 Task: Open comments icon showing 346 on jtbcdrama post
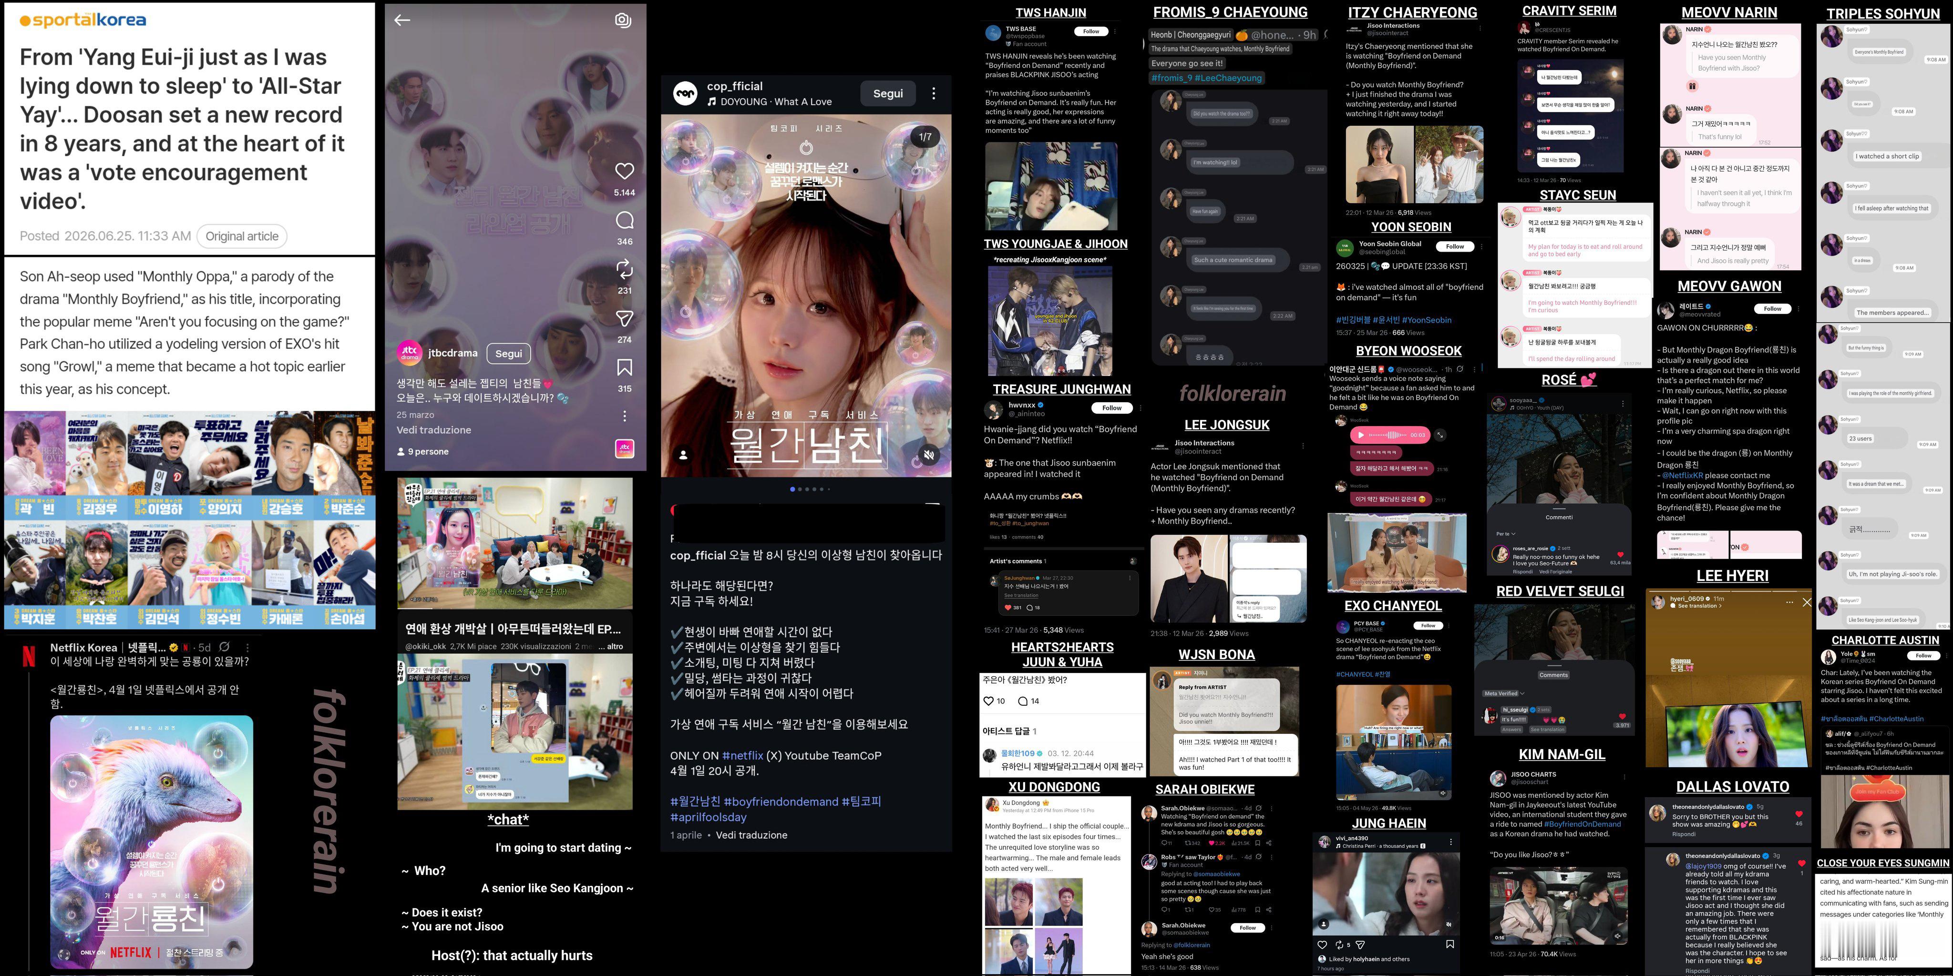624,221
